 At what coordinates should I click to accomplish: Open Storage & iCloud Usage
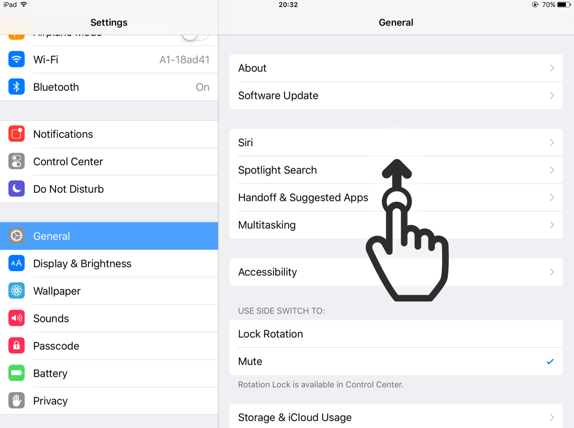(396, 417)
